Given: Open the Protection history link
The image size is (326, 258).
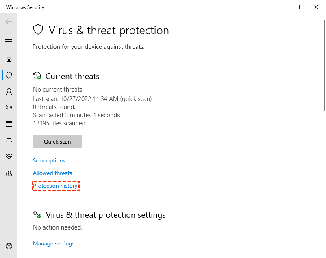Looking at the screenshot, I should [x=55, y=186].
